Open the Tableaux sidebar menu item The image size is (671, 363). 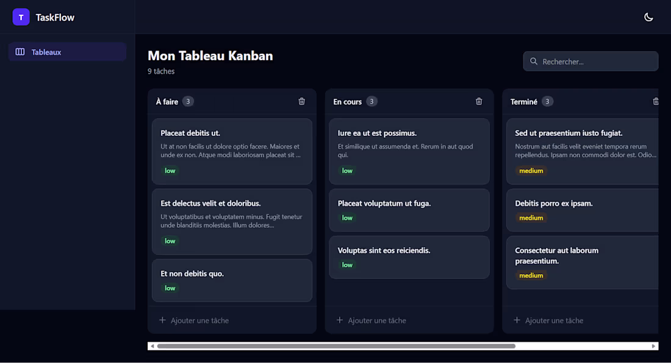[x=67, y=52]
